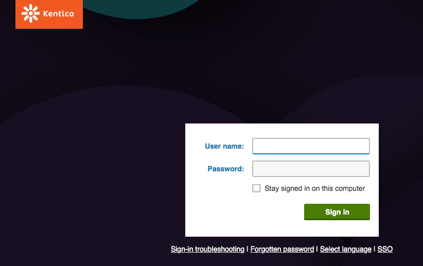Click the Kentico sunburst logo icon
The image size is (423, 266).
point(30,13)
